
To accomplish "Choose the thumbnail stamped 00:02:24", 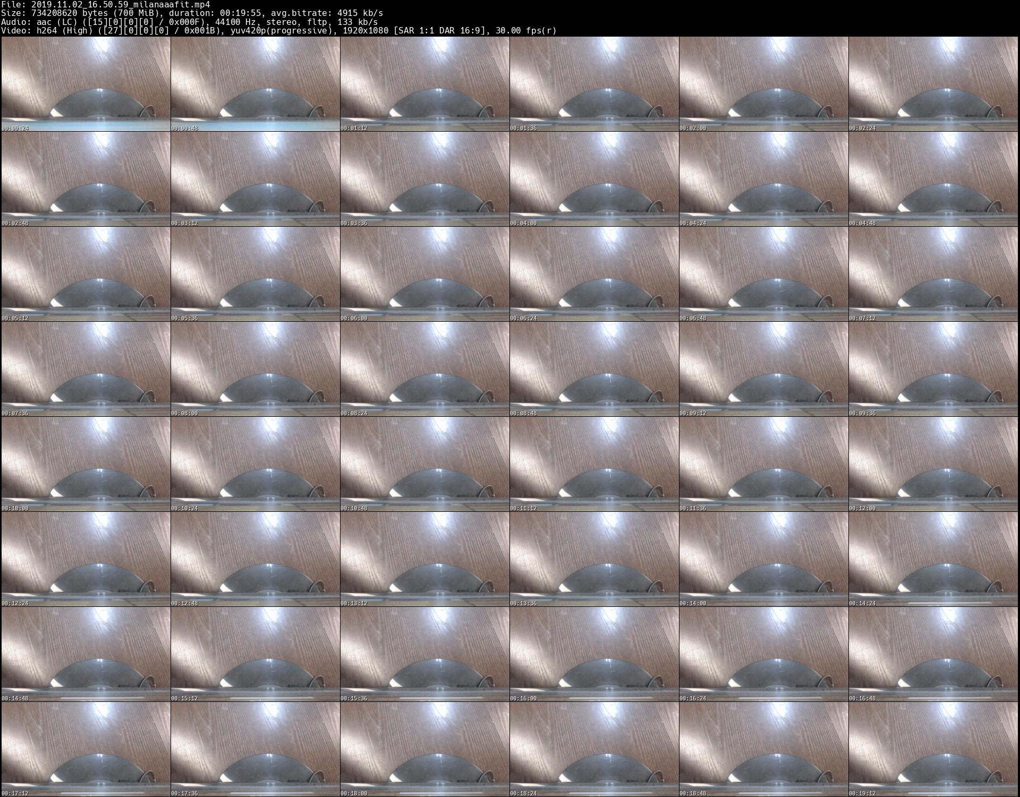I will click(x=933, y=84).
